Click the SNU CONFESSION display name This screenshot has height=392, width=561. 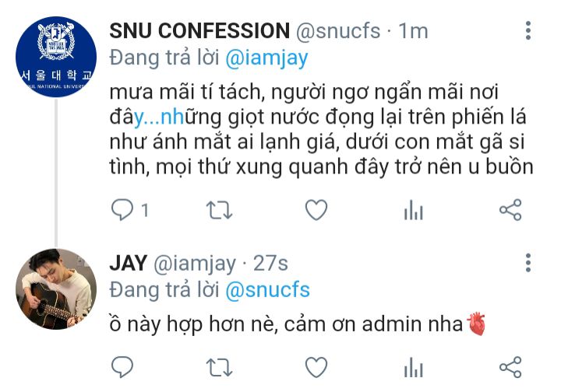click(x=199, y=31)
